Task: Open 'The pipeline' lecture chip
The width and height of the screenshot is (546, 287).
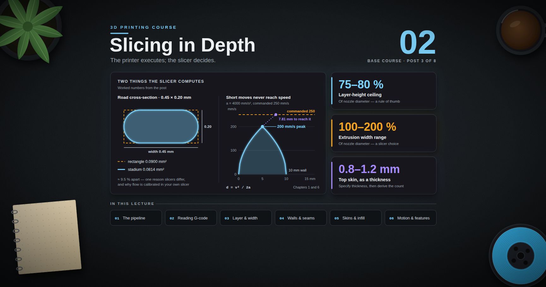Action: coord(136,218)
